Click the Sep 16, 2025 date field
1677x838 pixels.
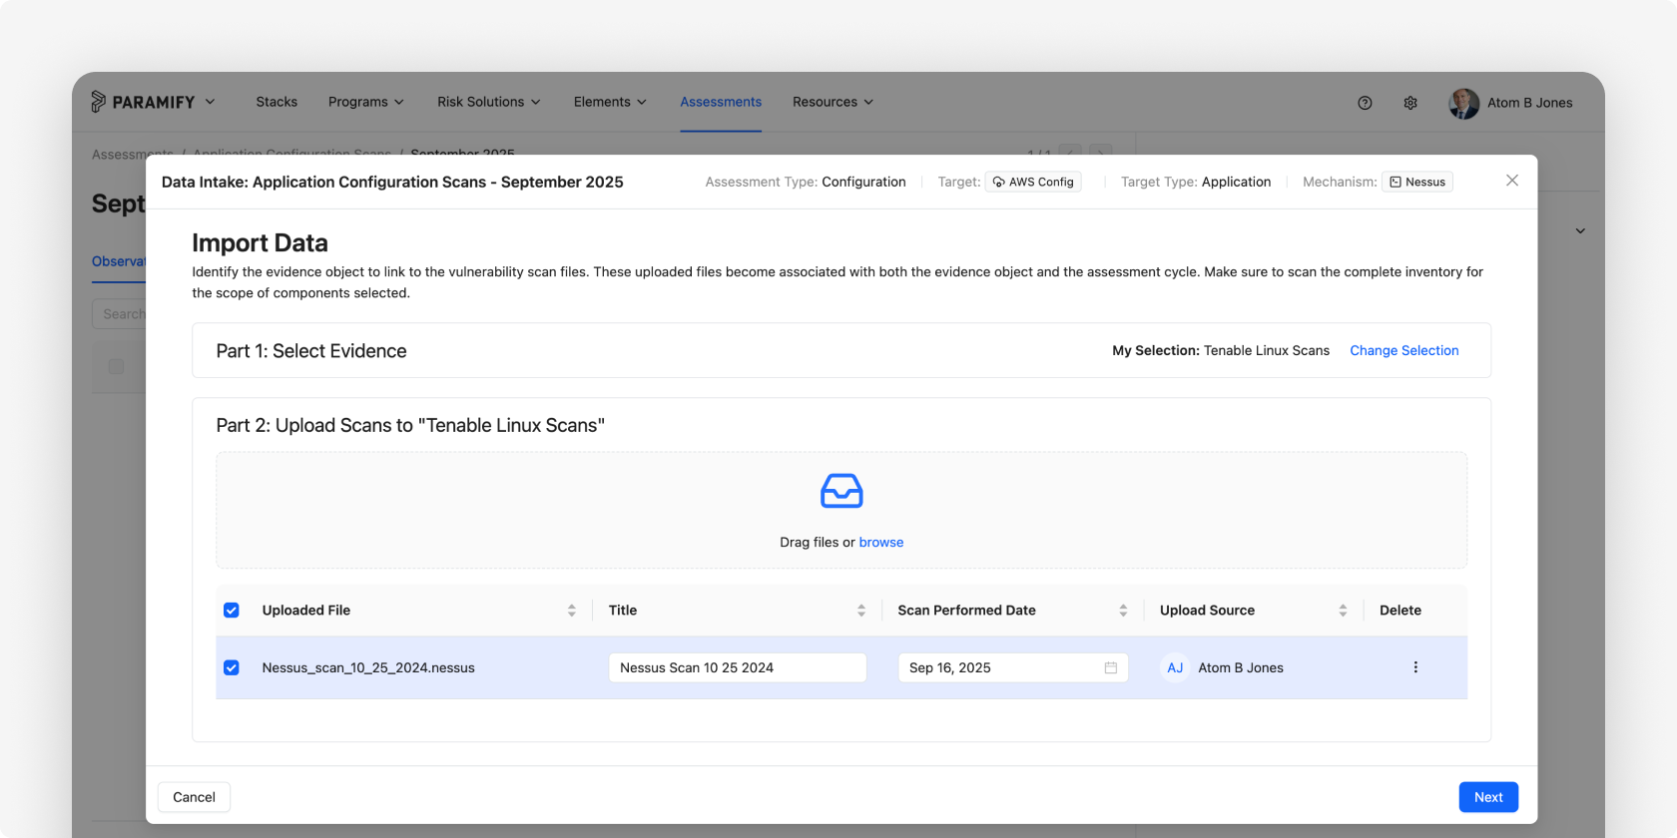(1013, 667)
